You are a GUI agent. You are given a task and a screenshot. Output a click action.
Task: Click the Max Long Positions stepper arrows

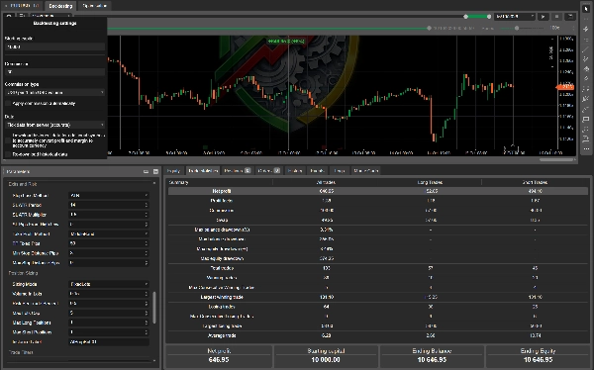coord(147,323)
